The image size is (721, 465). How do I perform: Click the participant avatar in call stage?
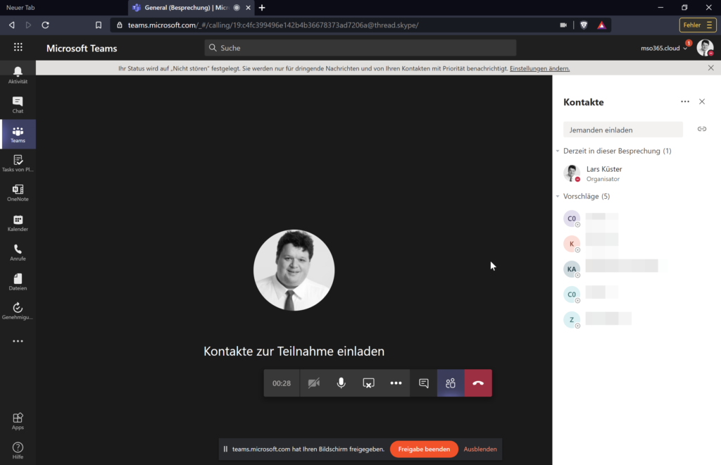pos(294,271)
